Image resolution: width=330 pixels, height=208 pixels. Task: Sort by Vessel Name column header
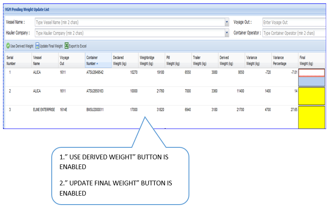click(45, 60)
